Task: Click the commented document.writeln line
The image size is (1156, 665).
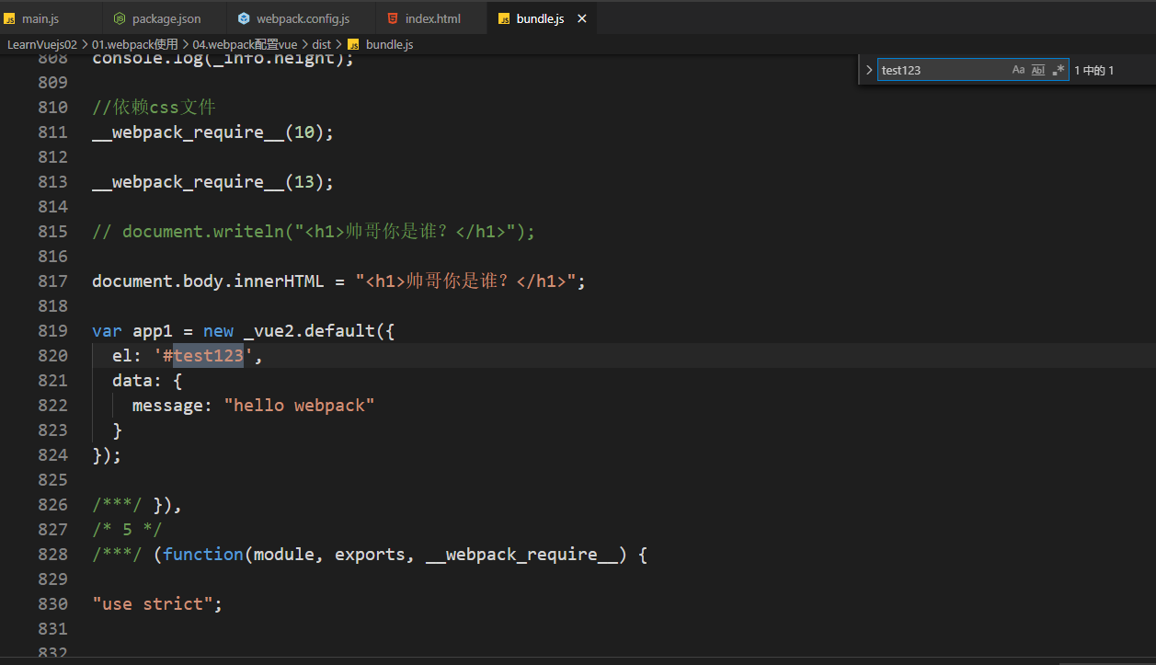Action: coord(314,232)
